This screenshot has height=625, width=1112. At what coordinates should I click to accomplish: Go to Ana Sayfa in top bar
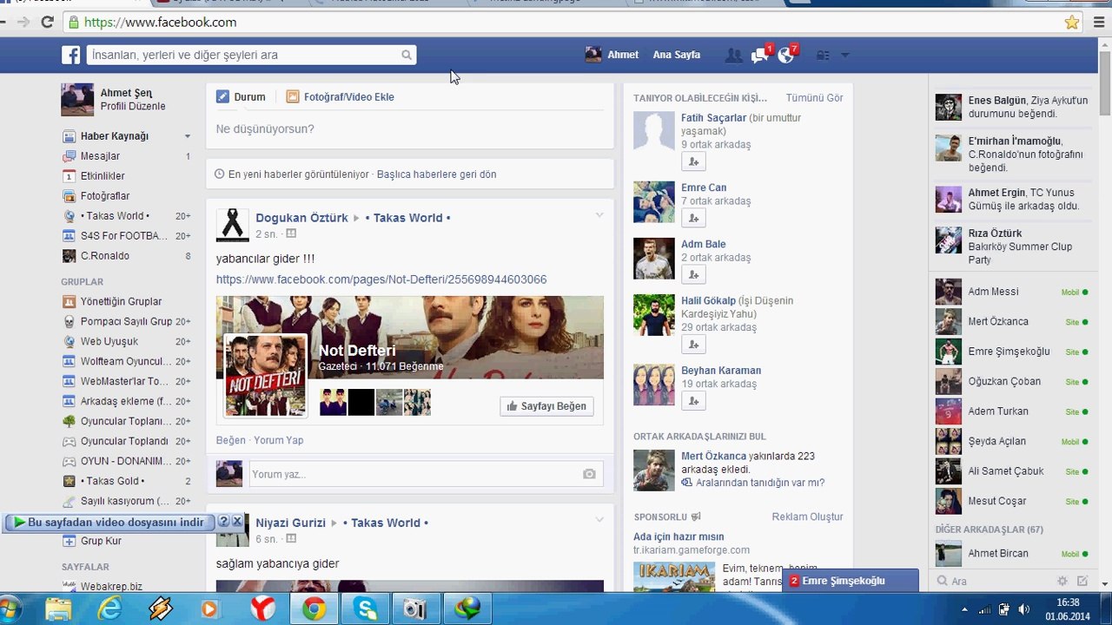676,55
